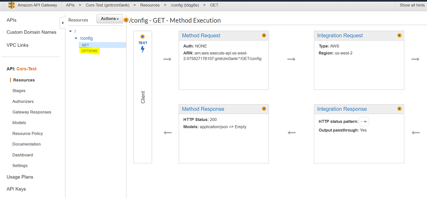Click the hint dot on Method Request
The height and width of the screenshot is (198, 427).
point(264,35)
